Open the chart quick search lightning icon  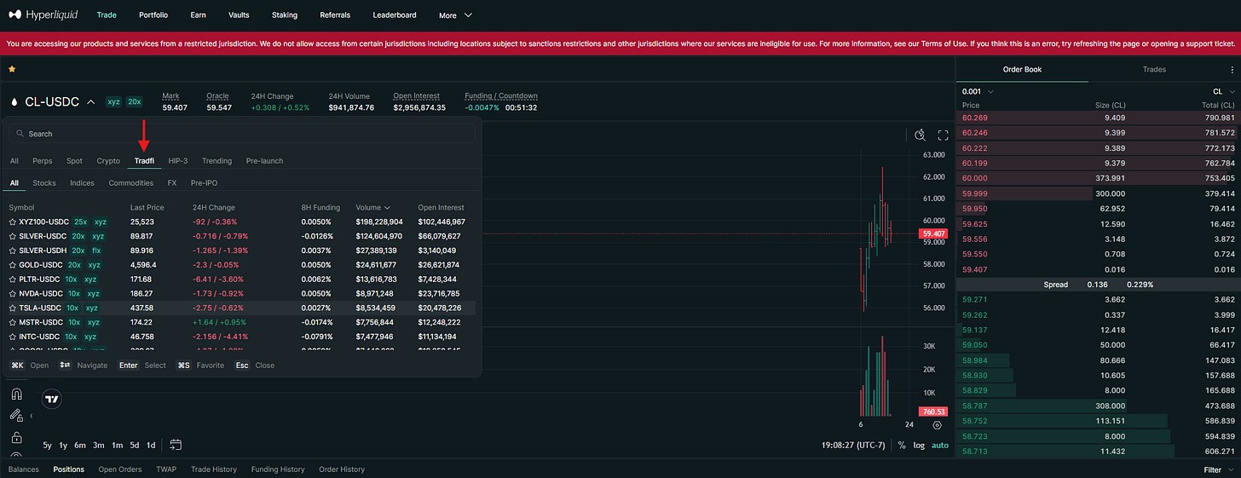coord(920,135)
